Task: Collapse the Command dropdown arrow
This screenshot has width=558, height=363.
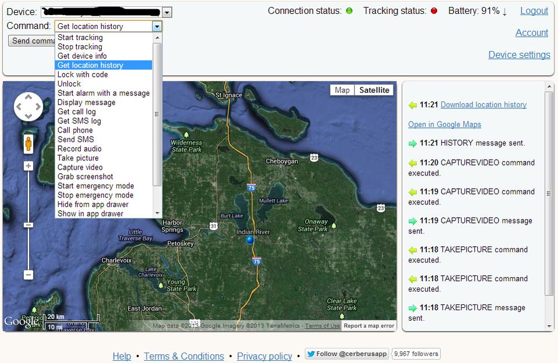Action: click(x=156, y=26)
